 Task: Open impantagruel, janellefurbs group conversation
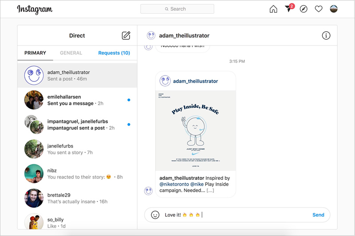click(x=77, y=125)
